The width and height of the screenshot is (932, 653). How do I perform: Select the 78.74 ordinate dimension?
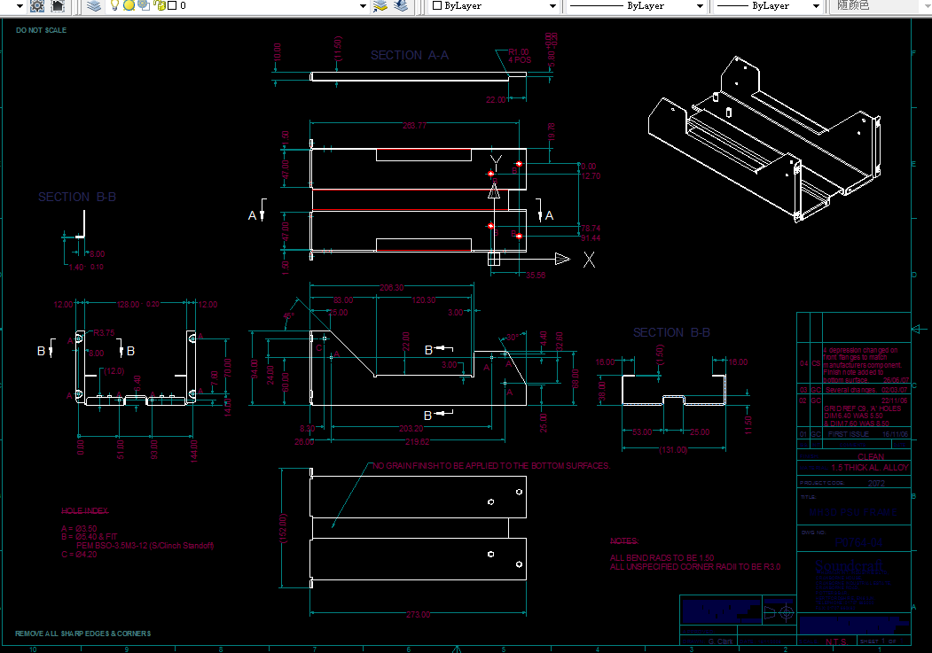point(591,229)
